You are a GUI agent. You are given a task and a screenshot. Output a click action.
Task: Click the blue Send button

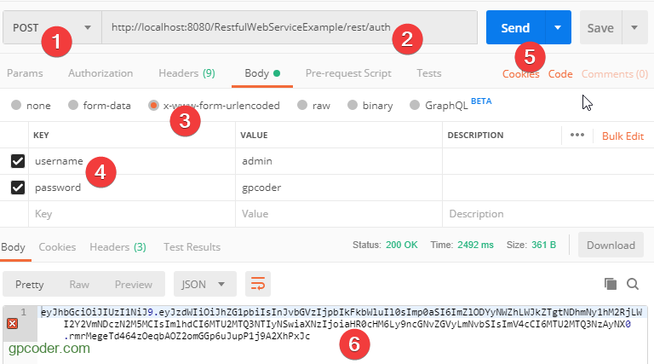(x=515, y=28)
